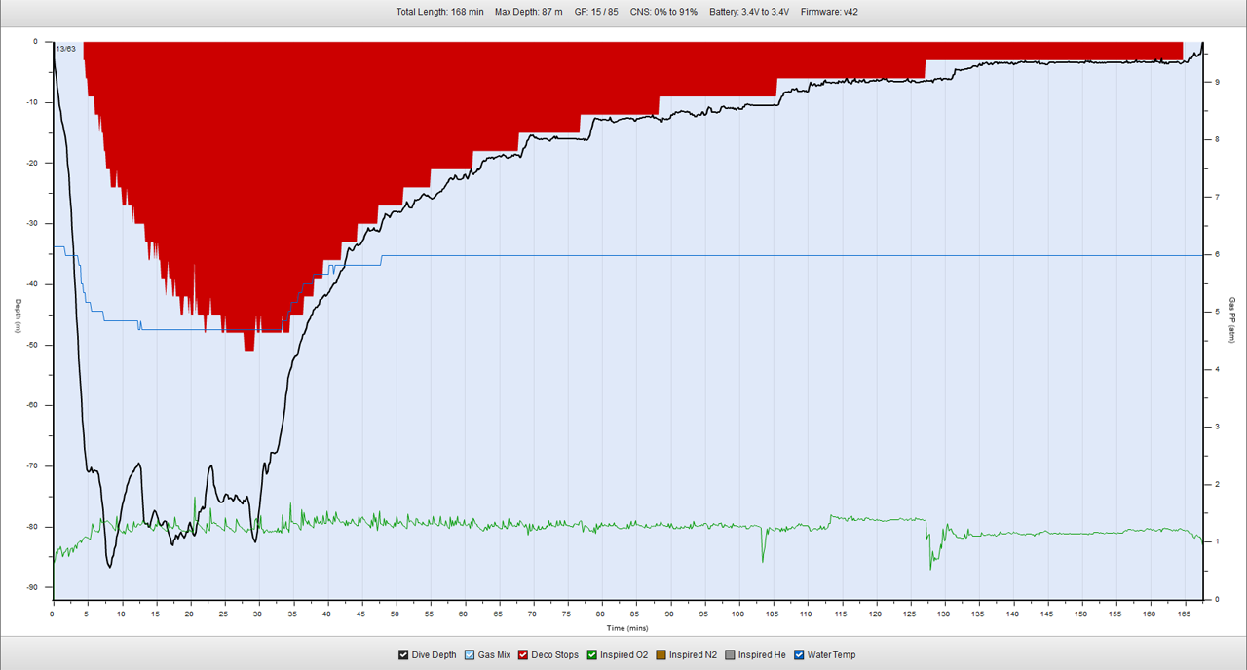Uncheck the Gas Mix series checkbox
The image size is (1247, 670).
point(468,655)
